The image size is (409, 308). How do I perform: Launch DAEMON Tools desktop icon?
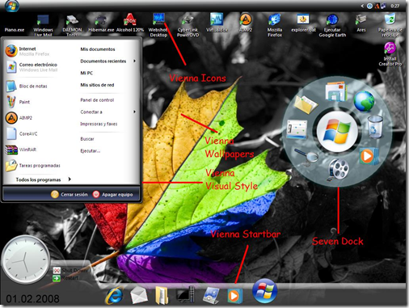[72, 25]
